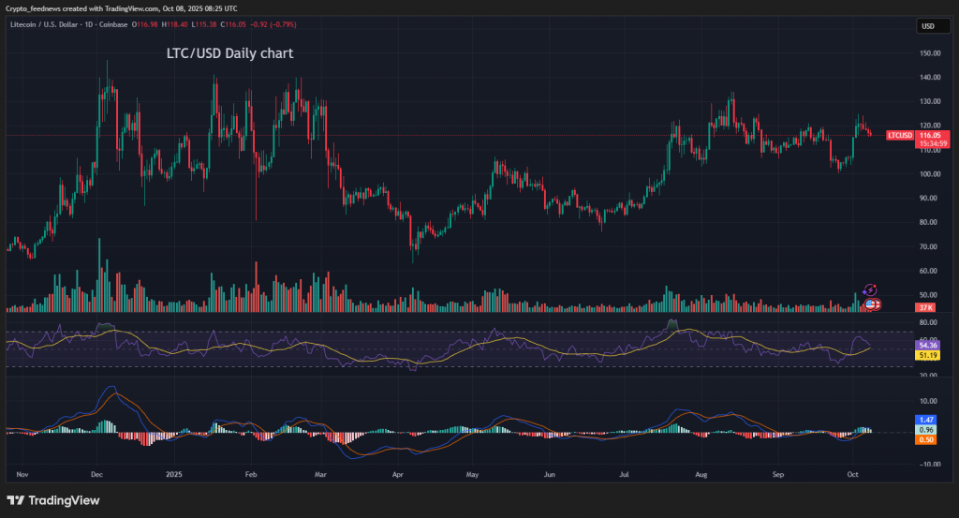The height and width of the screenshot is (518, 959).
Task: Select the 2025 label on the time axis
Action: pos(174,476)
